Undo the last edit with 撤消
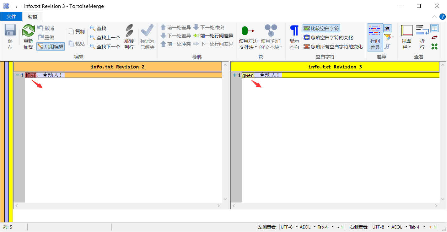The image size is (447, 232). 46,29
